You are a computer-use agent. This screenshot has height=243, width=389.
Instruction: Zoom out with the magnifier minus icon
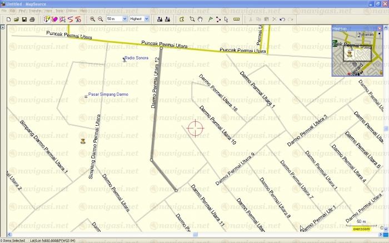coord(101,19)
